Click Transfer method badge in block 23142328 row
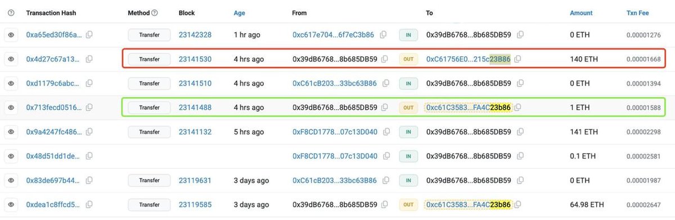The image size is (675, 220). coord(149,35)
